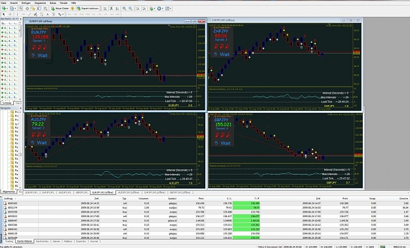
Task: Select the trendline tool
Action: coord(30,14)
